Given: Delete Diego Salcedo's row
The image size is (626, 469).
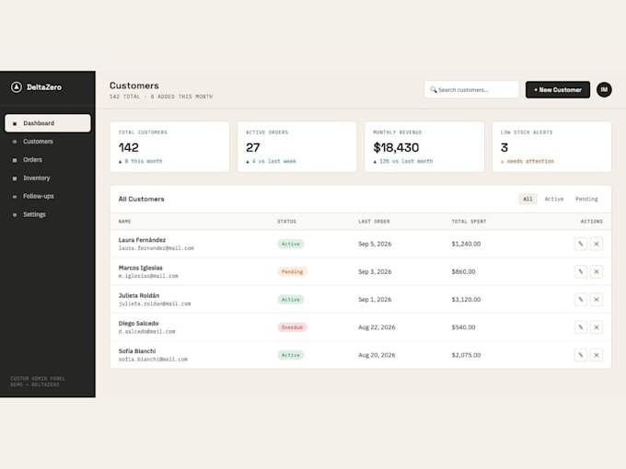Looking at the screenshot, I should [597, 327].
